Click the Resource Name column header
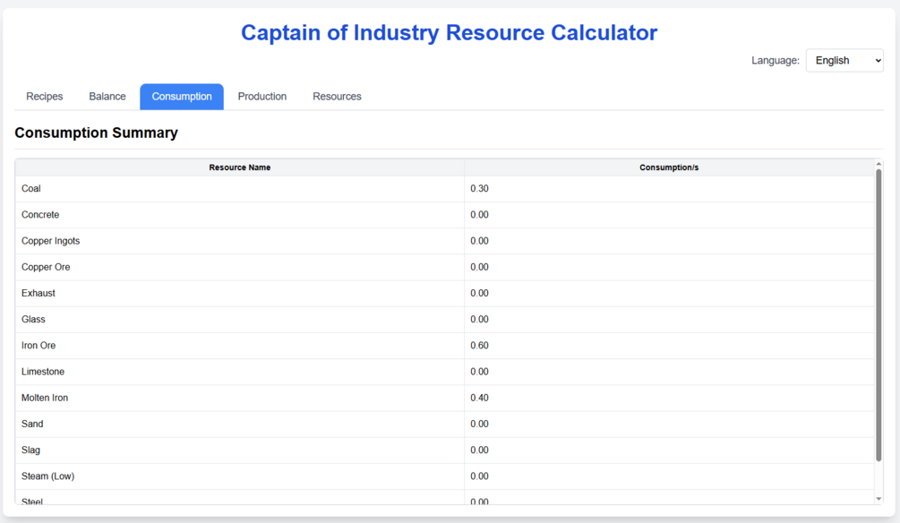This screenshot has height=523, width=900. [239, 167]
